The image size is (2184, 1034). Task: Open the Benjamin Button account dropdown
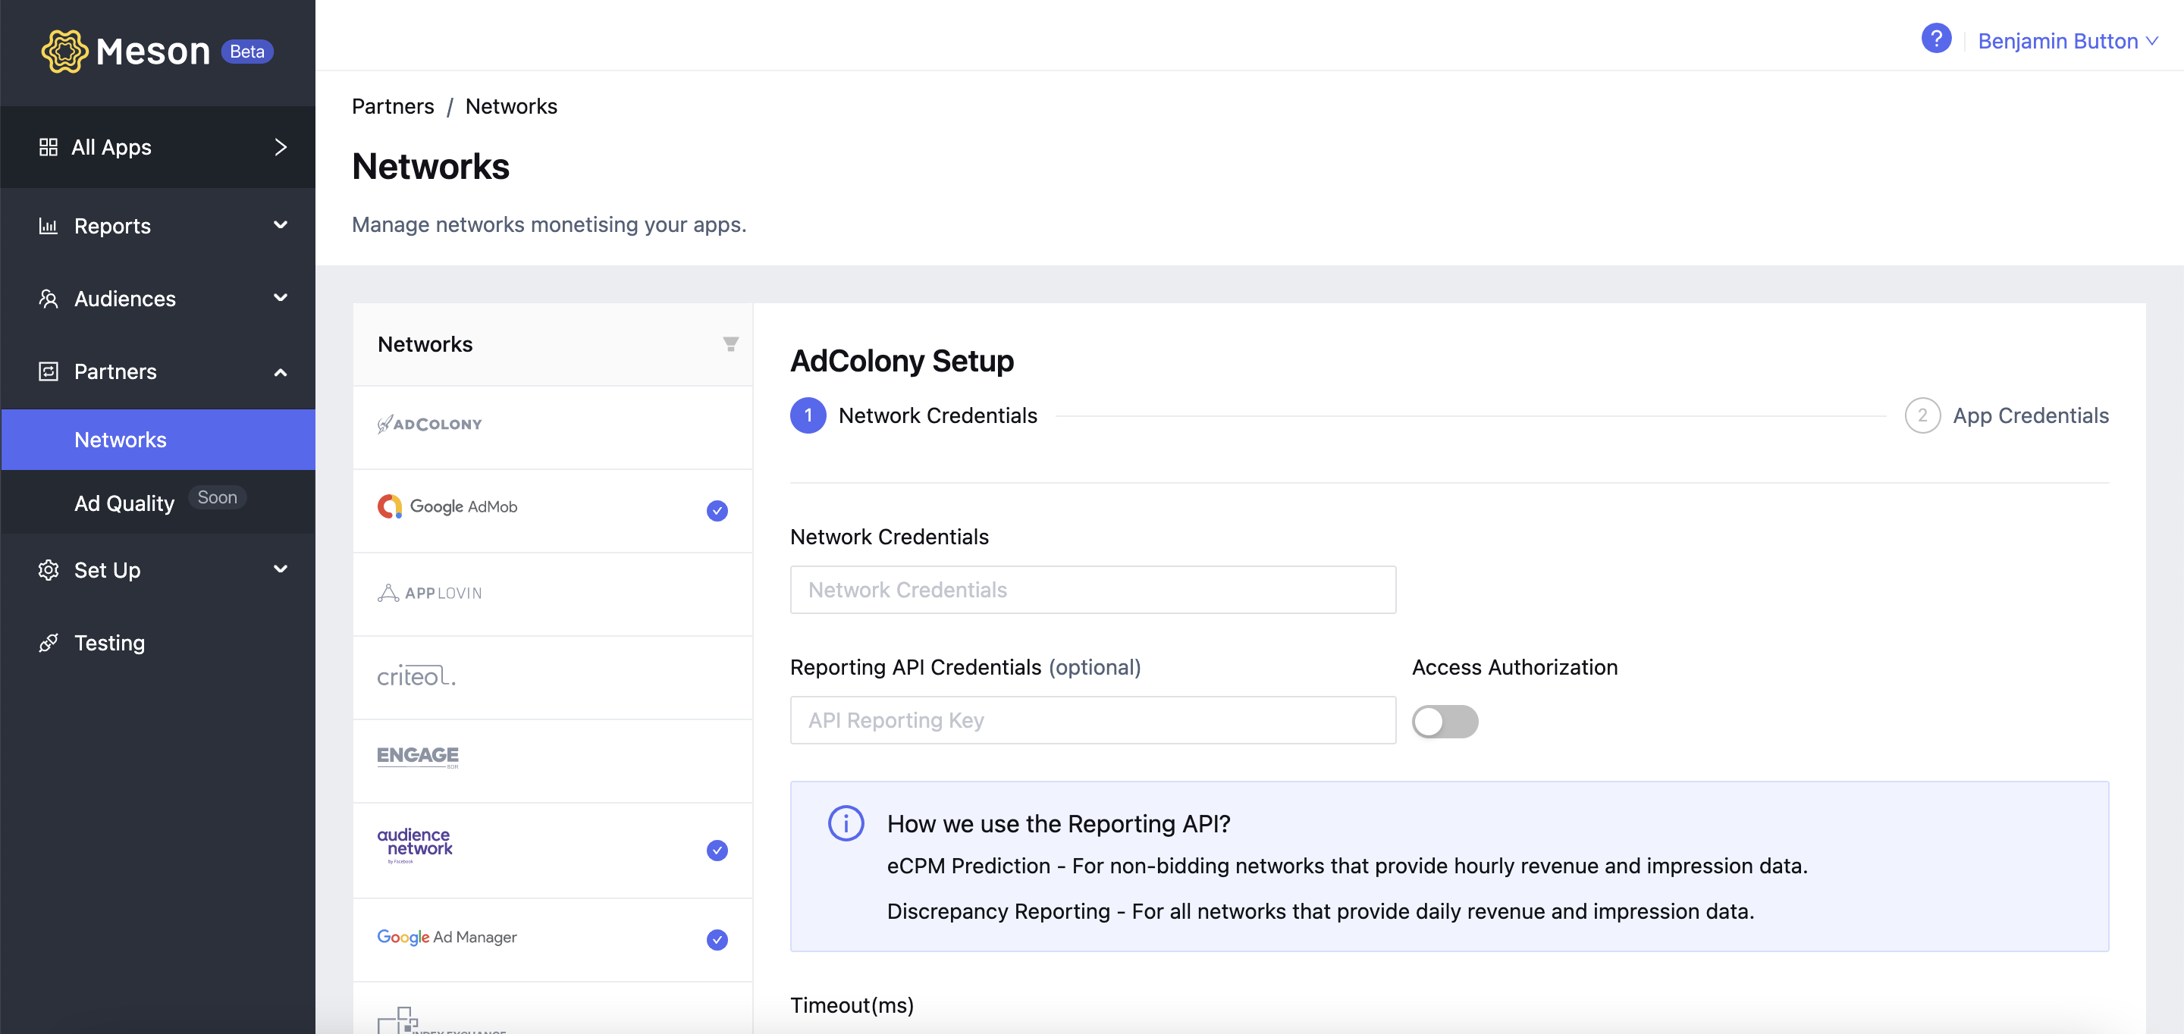tap(2067, 41)
